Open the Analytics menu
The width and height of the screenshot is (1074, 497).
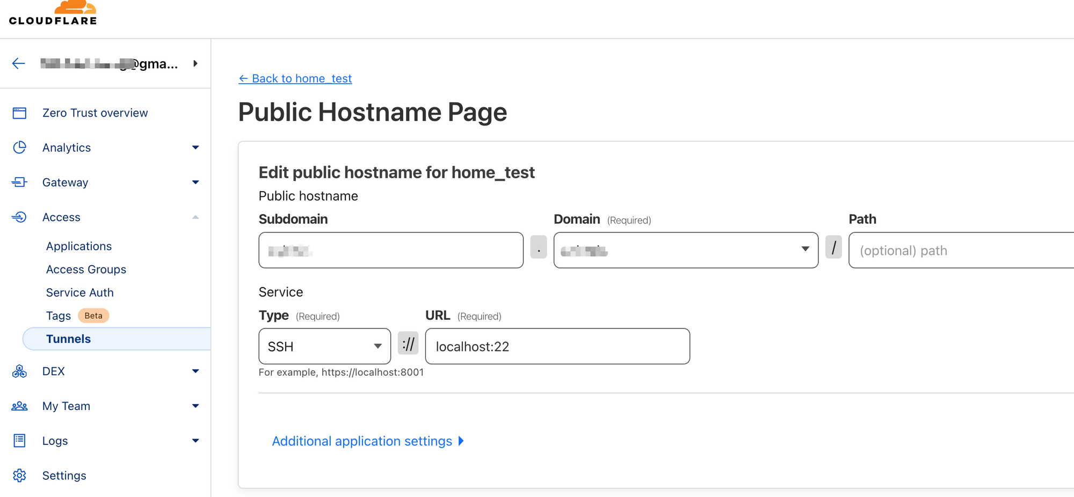[x=67, y=148]
